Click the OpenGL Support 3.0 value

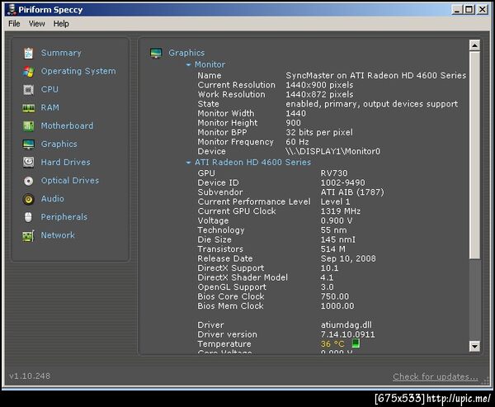tap(327, 287)
